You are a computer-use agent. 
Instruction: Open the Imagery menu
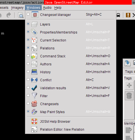17,8
